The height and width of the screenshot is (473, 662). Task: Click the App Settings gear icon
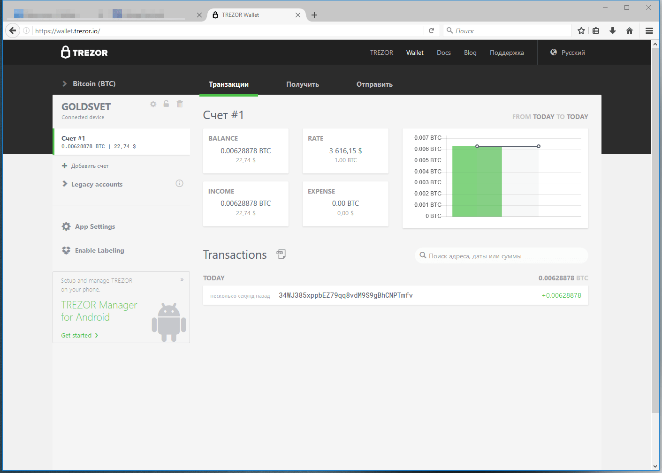tap(66, 226)
